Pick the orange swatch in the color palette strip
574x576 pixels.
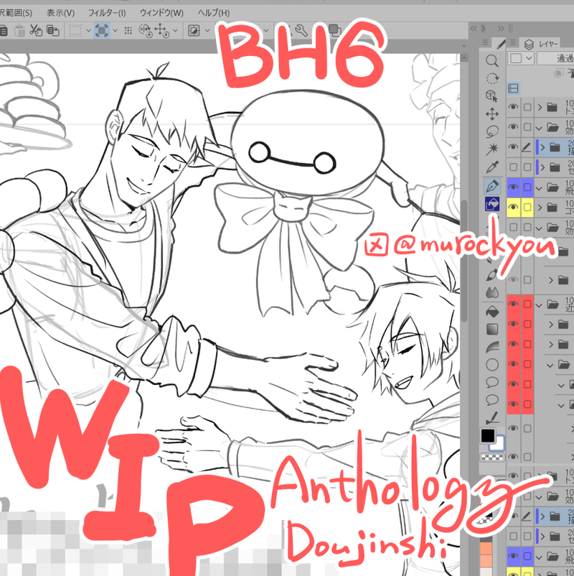point(486,550)
